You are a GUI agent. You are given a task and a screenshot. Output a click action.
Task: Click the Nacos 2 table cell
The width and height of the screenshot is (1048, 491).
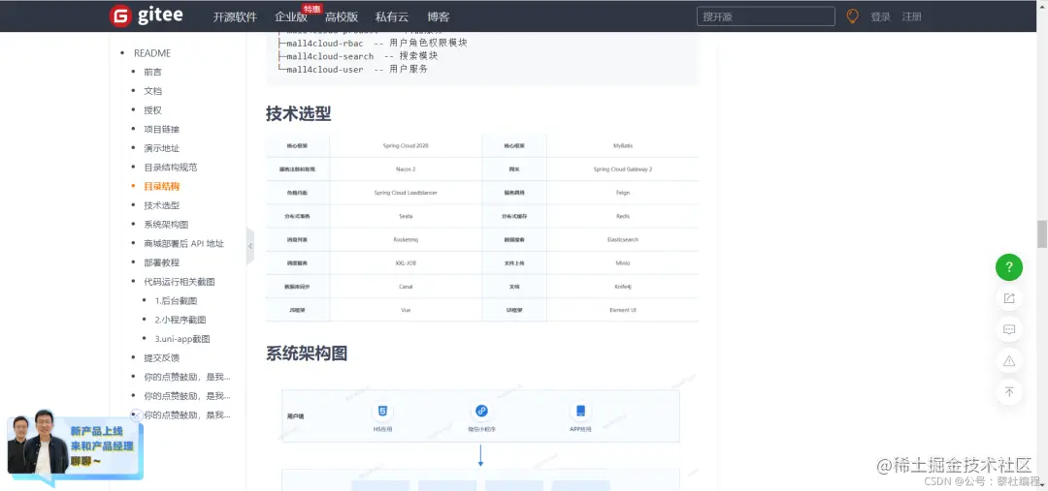pyautogui.click(x=406, y=169)
